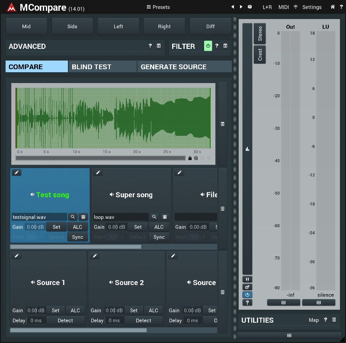Open file browser for testsignal.wav
Screen dimensions: 346x343
(73, 217)
